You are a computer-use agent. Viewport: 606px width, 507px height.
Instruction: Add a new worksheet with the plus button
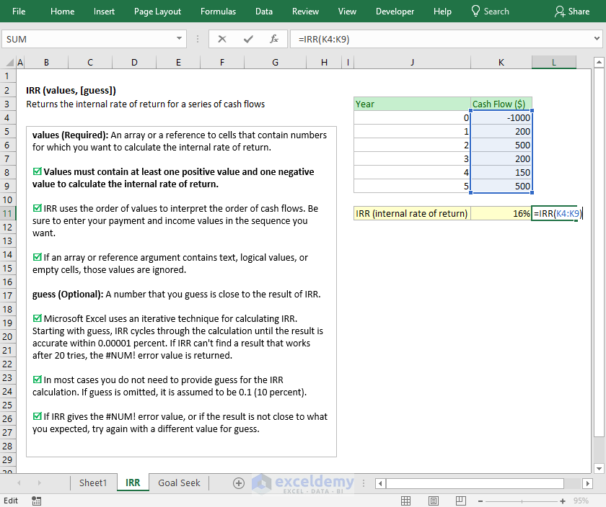click(x=237, y=483)
